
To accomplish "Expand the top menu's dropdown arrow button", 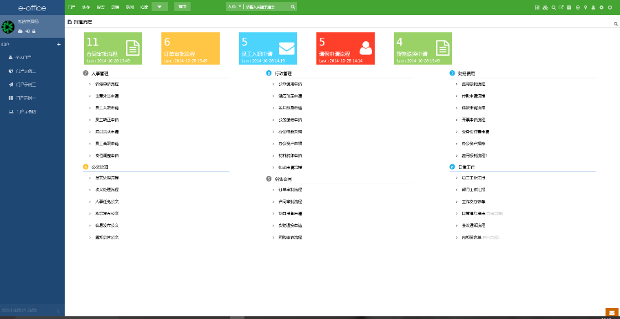I will click(x=160, y=7).
